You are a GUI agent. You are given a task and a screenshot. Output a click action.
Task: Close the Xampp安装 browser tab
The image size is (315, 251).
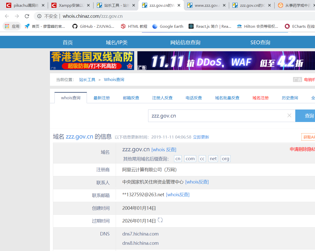88,5
